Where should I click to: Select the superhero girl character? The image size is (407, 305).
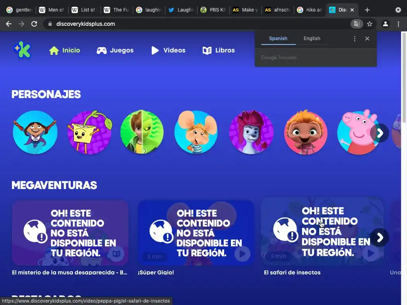[x=35, y=132]
